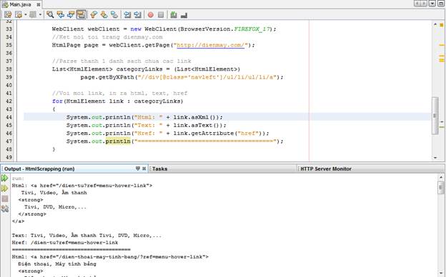The image size is (446, 277).
Task: Go to previous bookmark icon
Action: point(94,14)
